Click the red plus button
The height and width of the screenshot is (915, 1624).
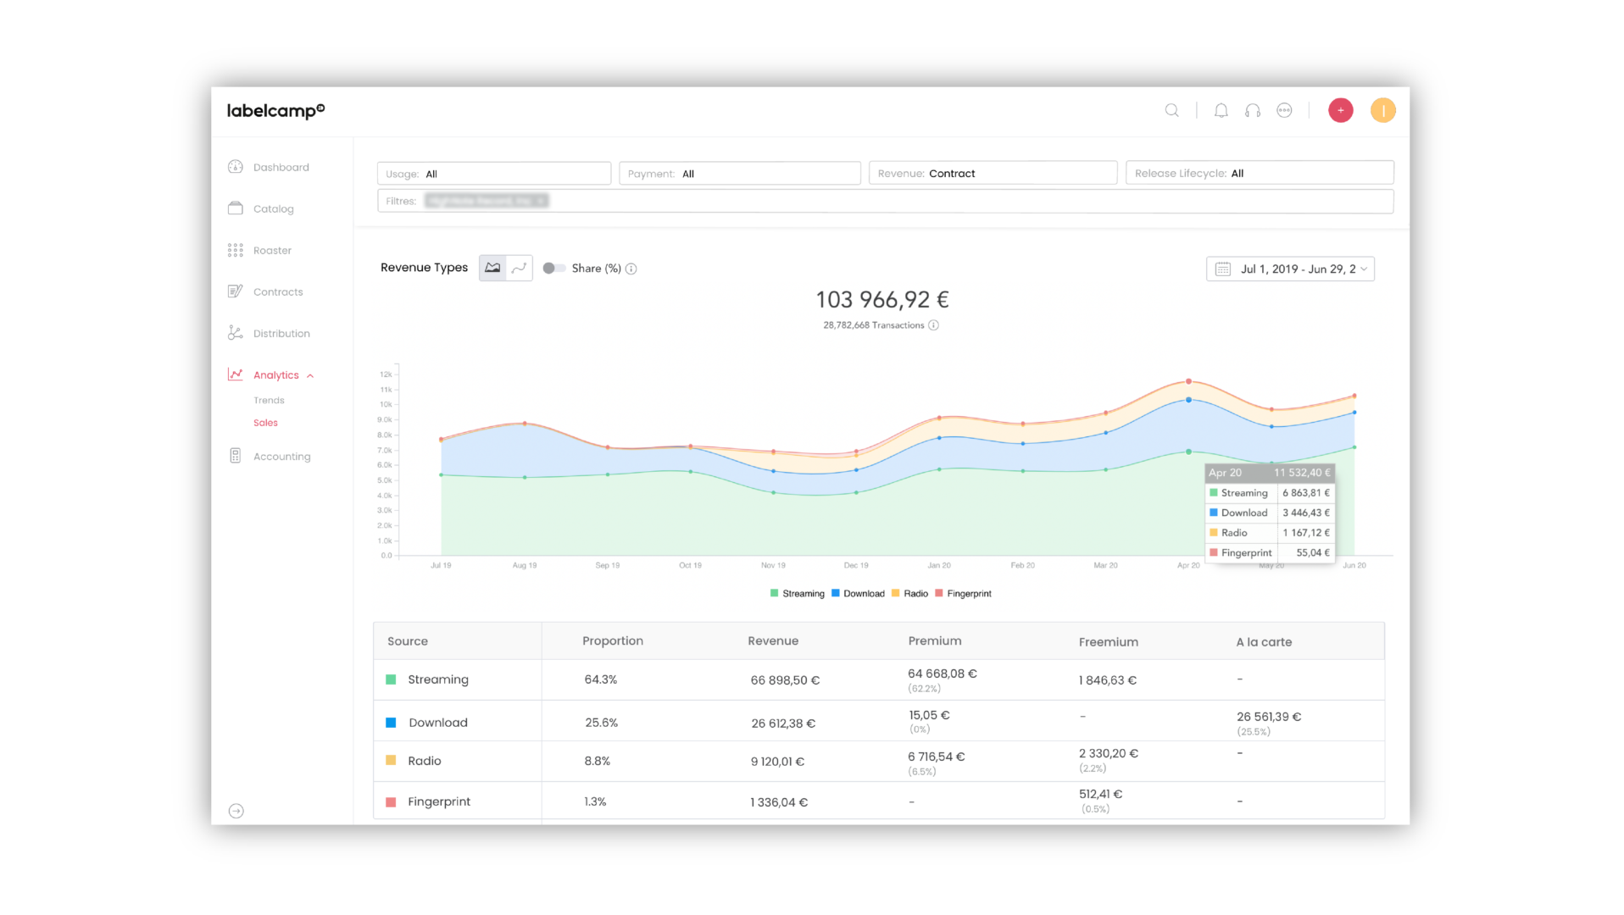pyautogui.click(x=1340, y=110)
